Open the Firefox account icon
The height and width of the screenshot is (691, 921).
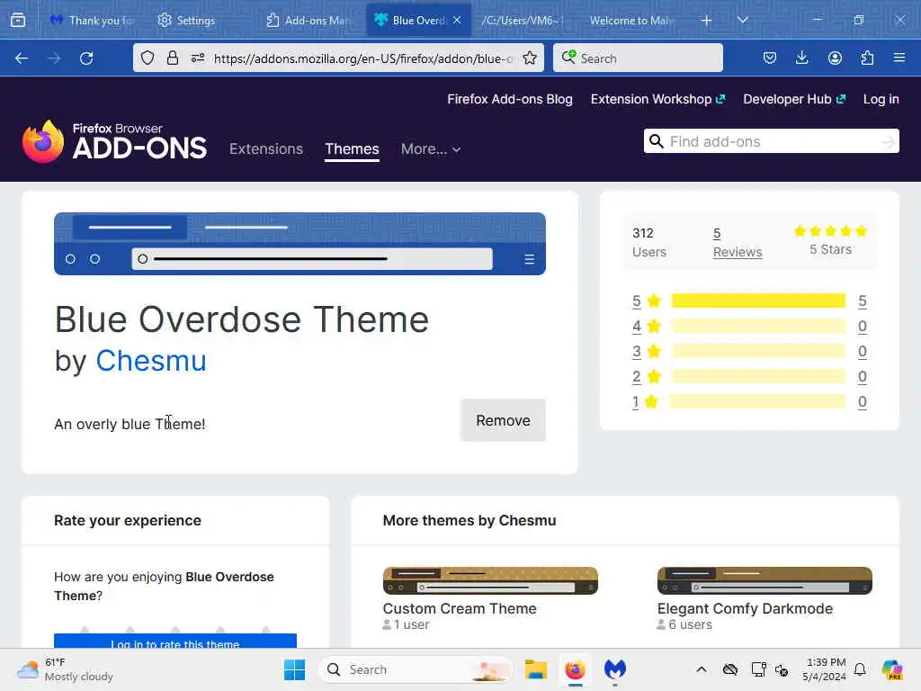835,58
